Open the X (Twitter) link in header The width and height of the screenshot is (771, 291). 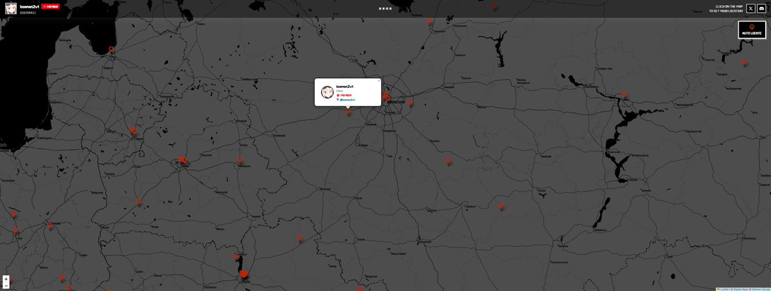tap(751, 8)
